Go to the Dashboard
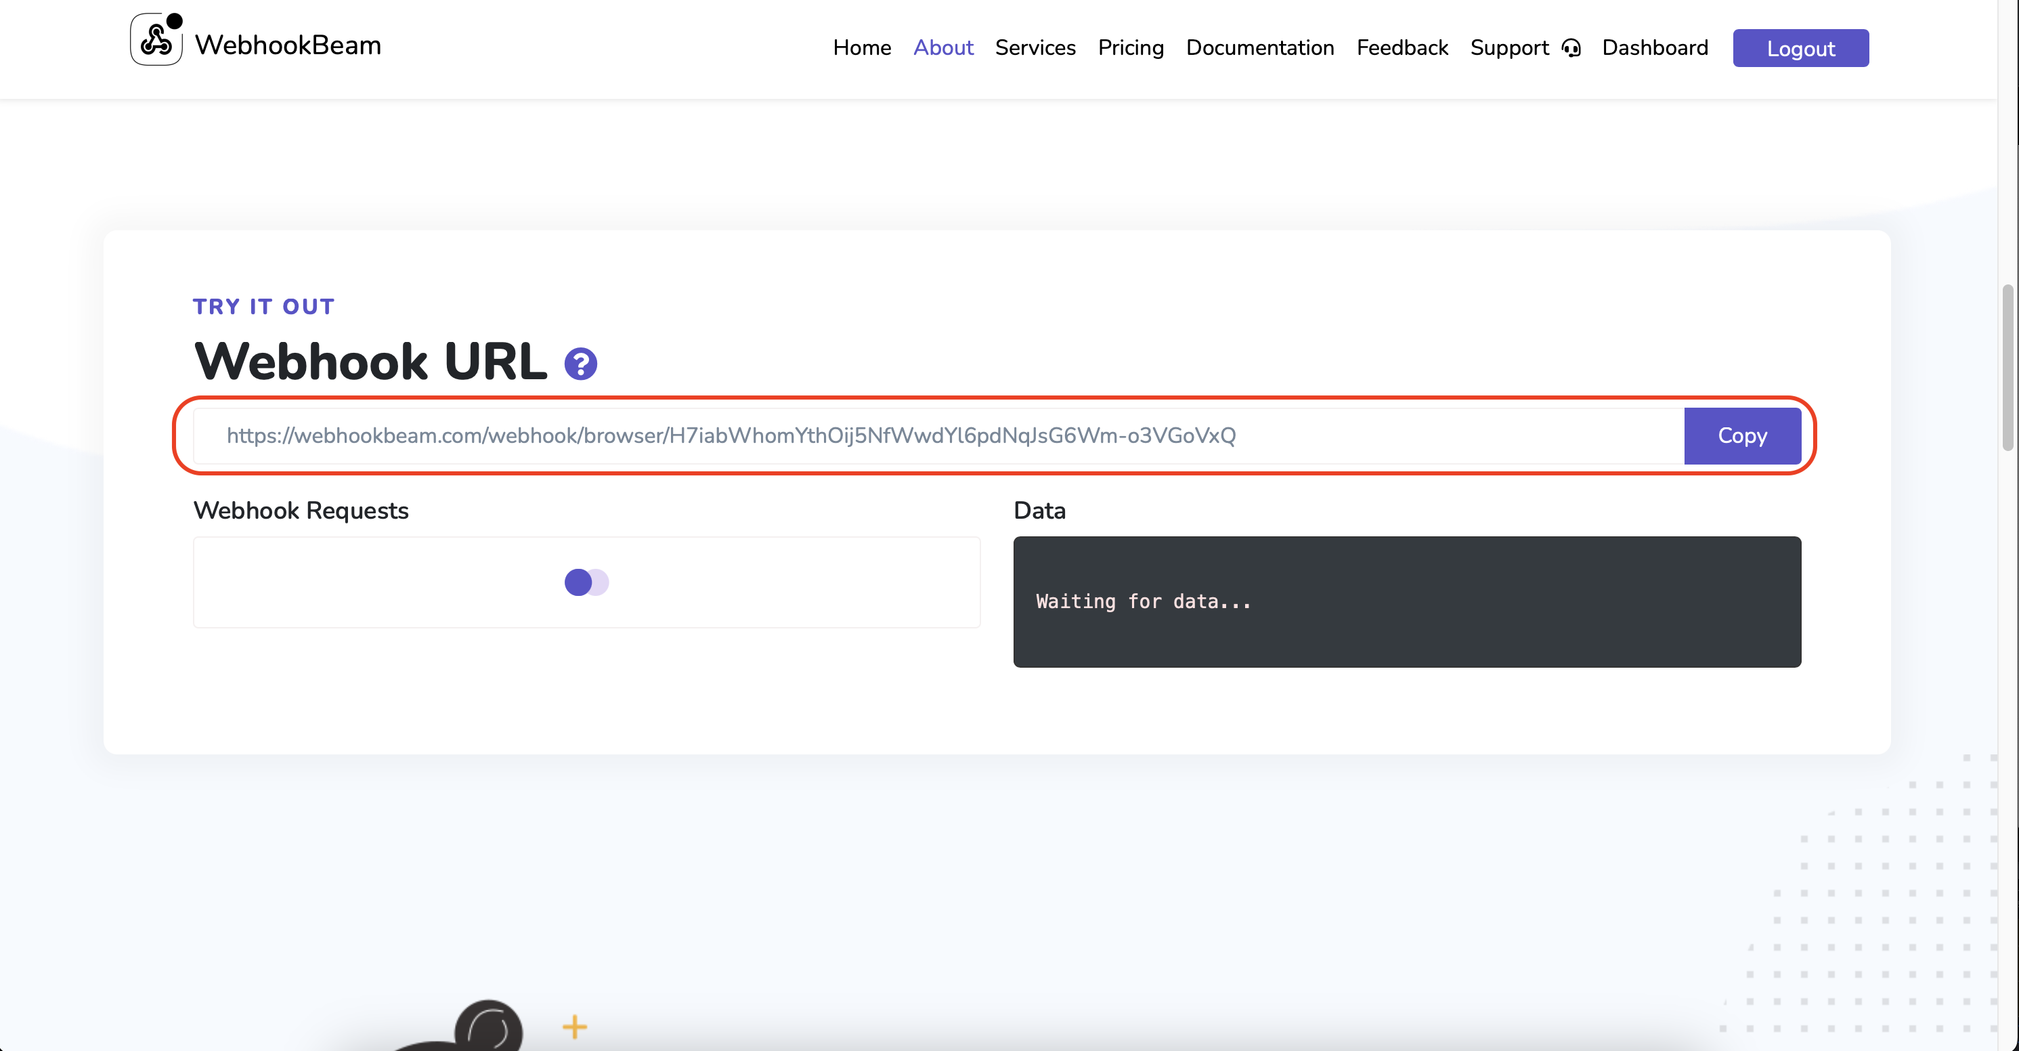 1655,48
